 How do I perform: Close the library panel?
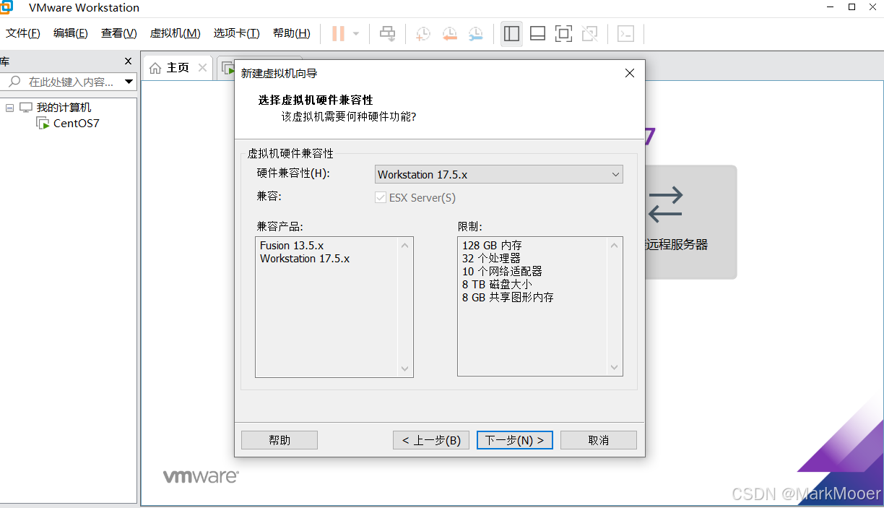click(x=129, y=61)
